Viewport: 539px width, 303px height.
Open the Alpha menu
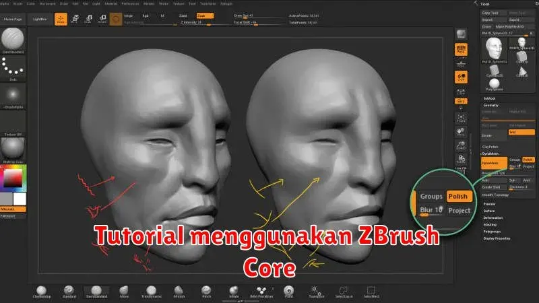5,3
